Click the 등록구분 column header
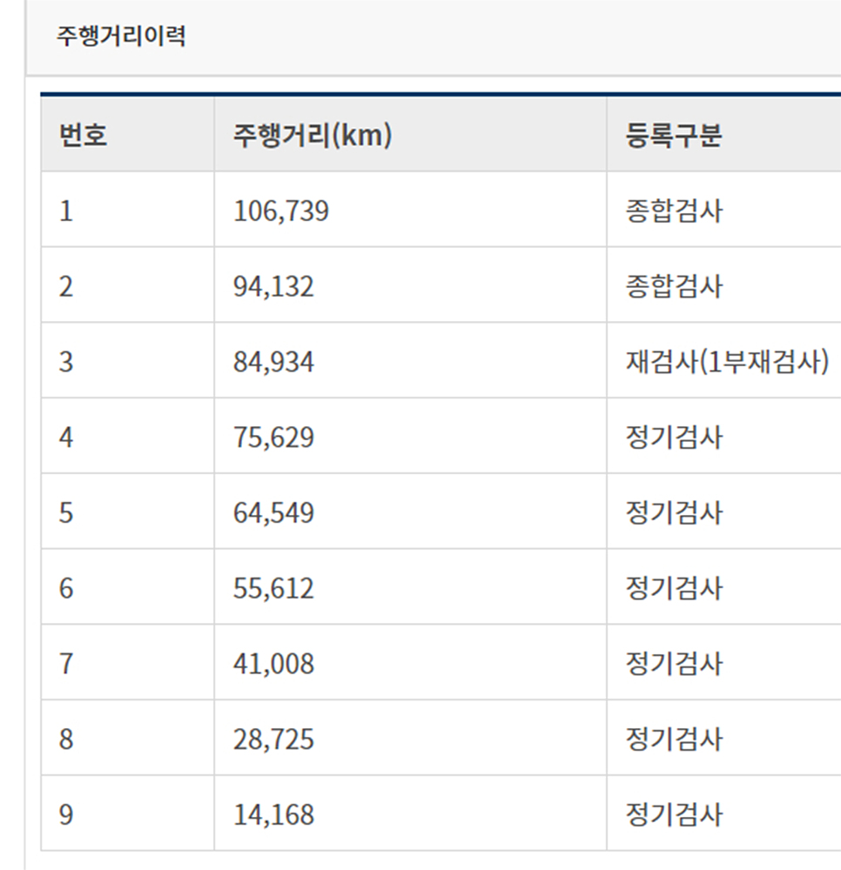This screenshot has height=870, width=841. click(674, 136)
